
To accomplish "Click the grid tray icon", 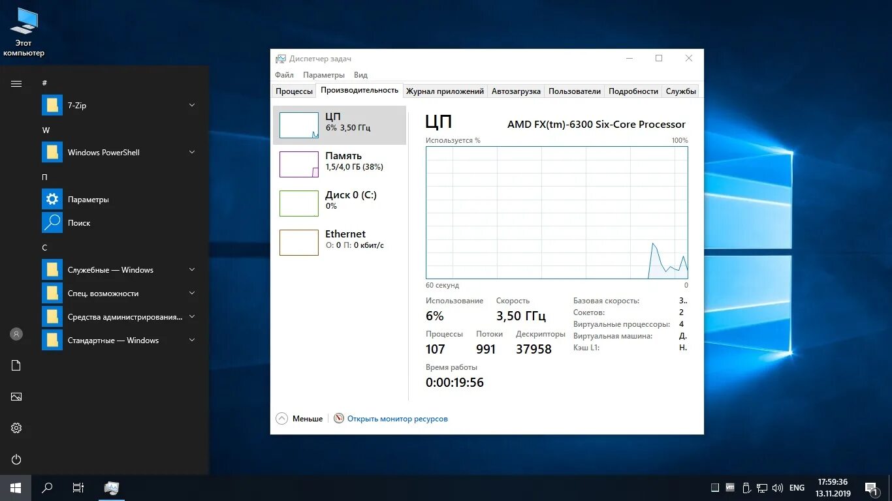I will point(715,487).
